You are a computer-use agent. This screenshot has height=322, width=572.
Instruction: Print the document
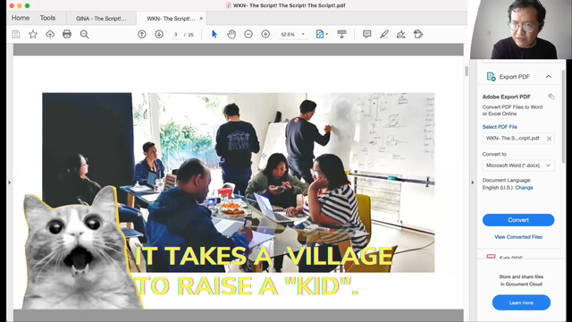click(67, 34)
